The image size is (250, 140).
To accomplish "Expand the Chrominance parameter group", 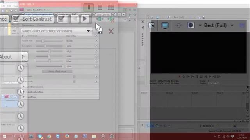I will tap(23, 36).
